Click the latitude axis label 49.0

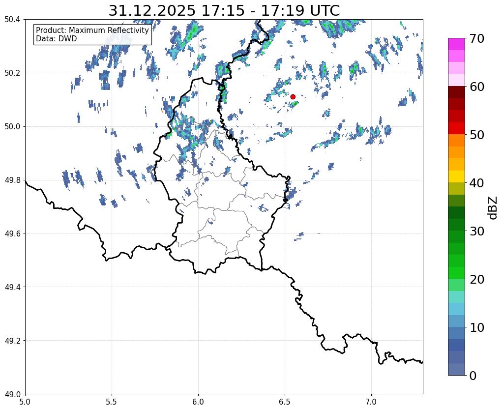[12, 394]
